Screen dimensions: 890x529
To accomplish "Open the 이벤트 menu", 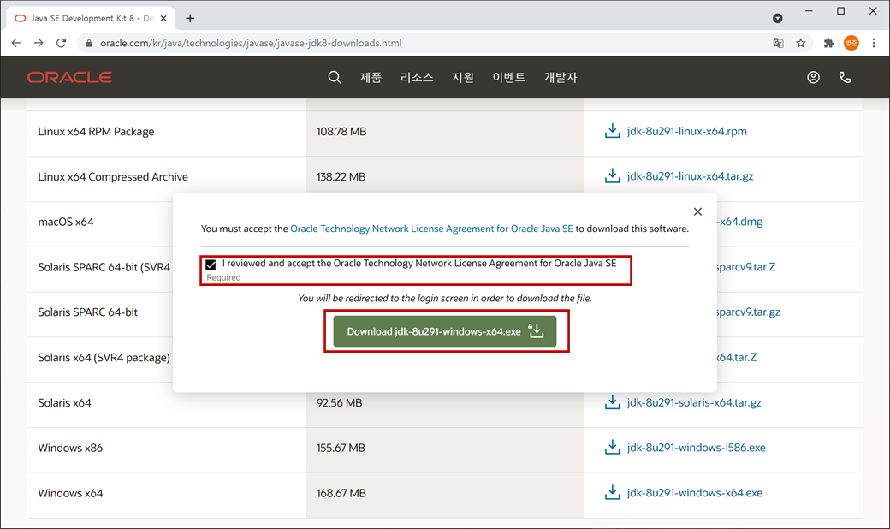I will pyautogui.click(x=508, y=77).
